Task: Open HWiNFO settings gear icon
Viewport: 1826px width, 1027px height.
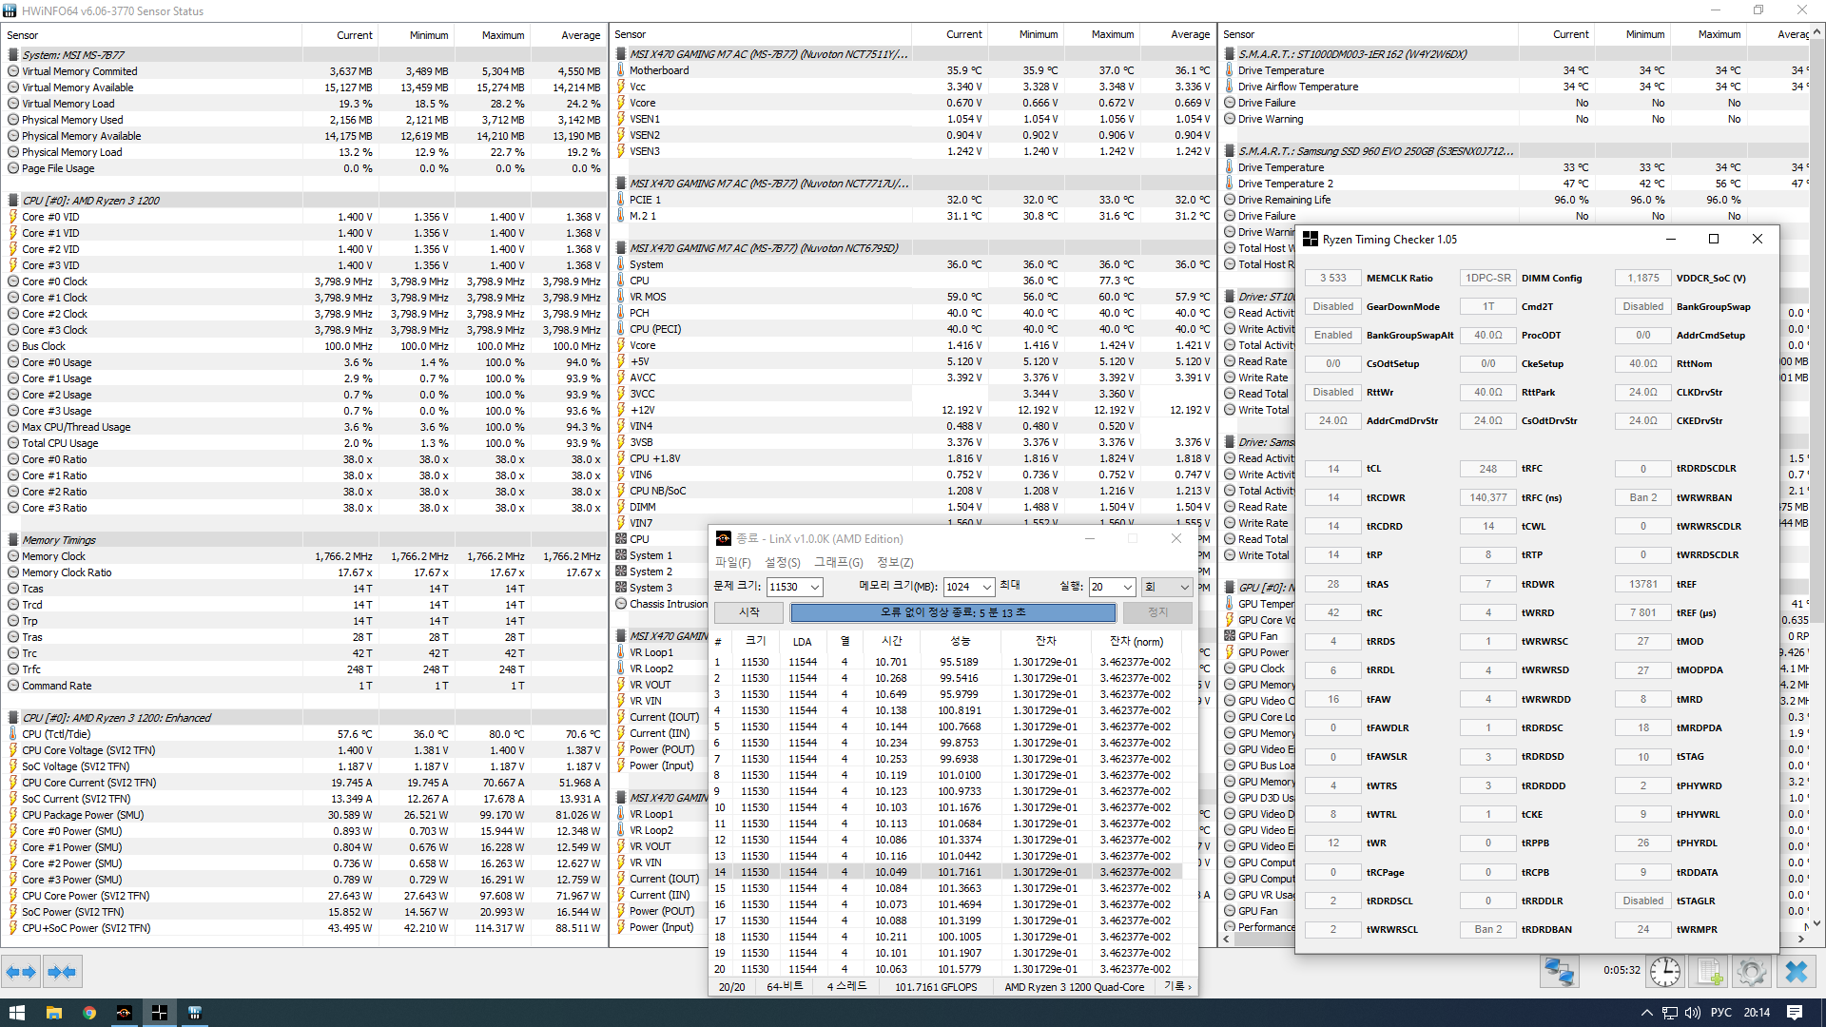Action: pos(1751,972)
